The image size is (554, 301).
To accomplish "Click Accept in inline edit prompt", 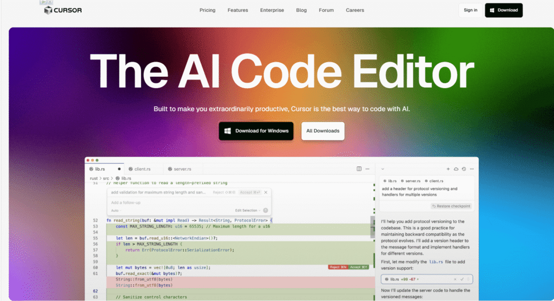I will pyautogui.click(x=250, y=192).
